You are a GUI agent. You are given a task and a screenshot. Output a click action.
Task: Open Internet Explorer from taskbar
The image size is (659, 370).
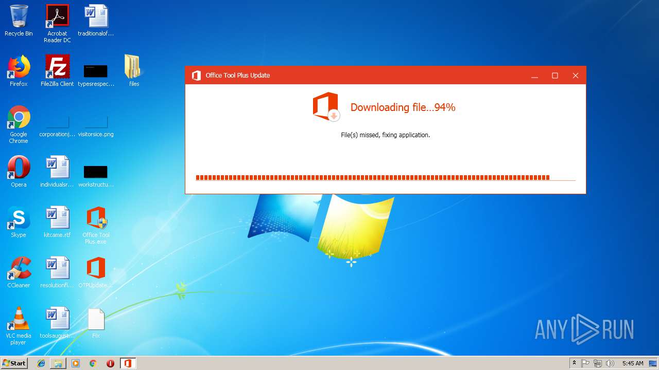(41, 363)
